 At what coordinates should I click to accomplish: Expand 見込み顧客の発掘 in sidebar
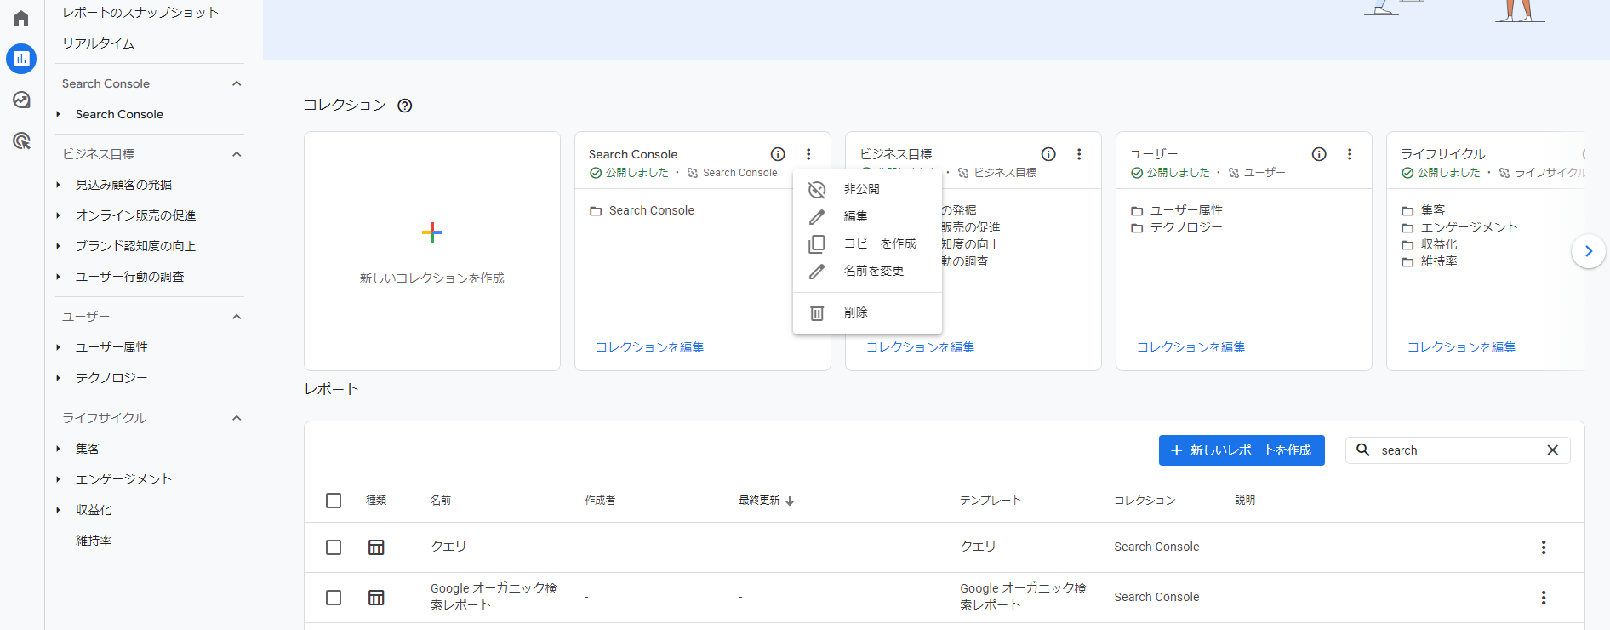[58, 185]
